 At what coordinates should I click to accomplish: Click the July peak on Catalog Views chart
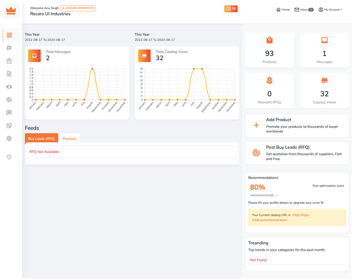click(194, 69)
